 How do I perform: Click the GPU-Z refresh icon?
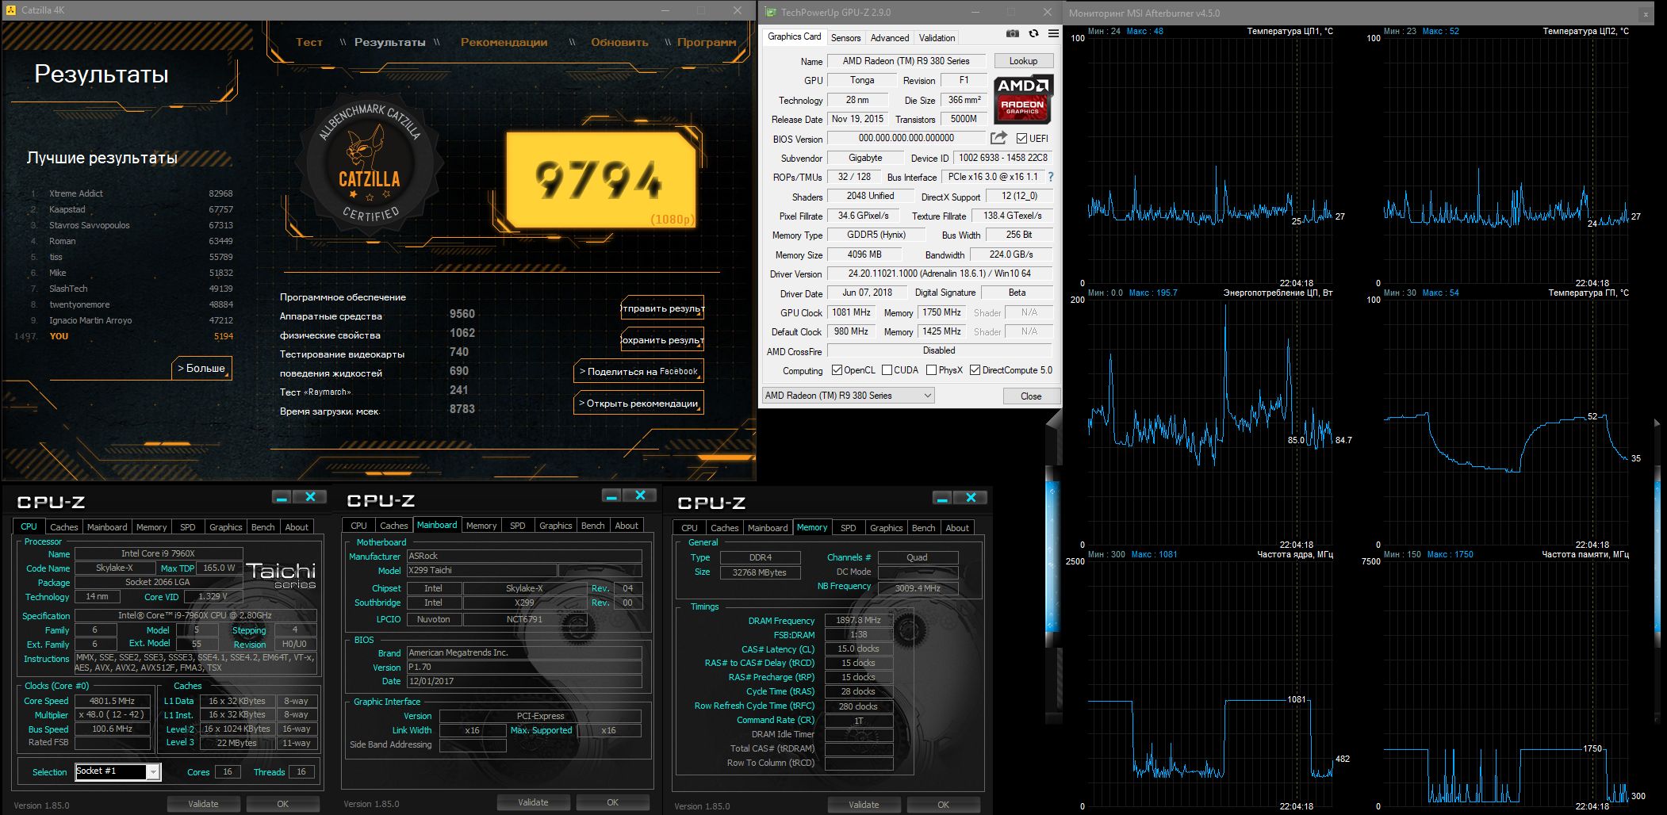pyautogui.click(x=1033, y=34)
